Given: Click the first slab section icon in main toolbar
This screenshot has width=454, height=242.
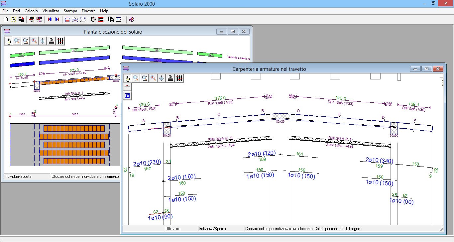Looking at the screenshot, I should [x=67, y=19].
